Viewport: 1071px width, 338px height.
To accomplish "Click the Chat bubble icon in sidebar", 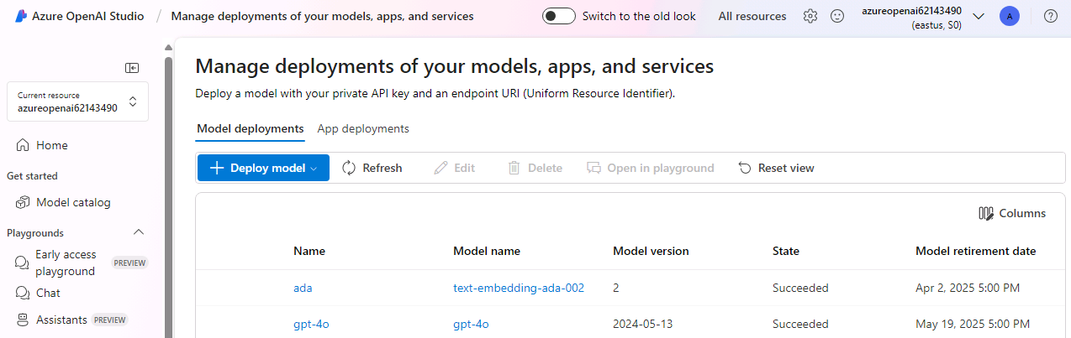I will click(x=23, y=293).
